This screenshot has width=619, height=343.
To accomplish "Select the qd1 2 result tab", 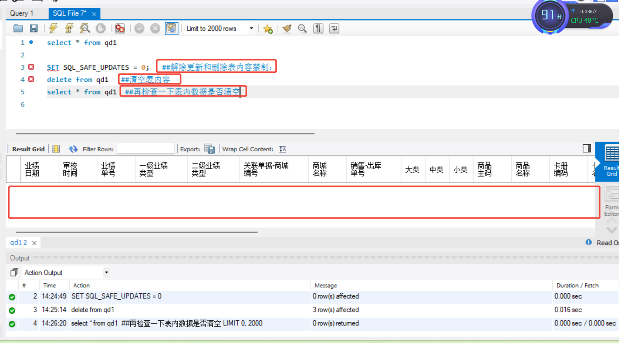I will (x=18, y=242).
